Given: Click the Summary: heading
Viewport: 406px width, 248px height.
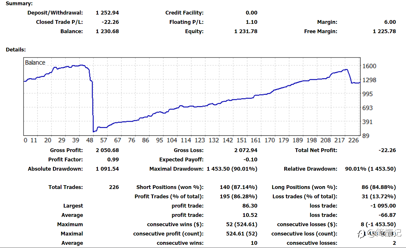Looking at the screenshot, I should (19, 3).
